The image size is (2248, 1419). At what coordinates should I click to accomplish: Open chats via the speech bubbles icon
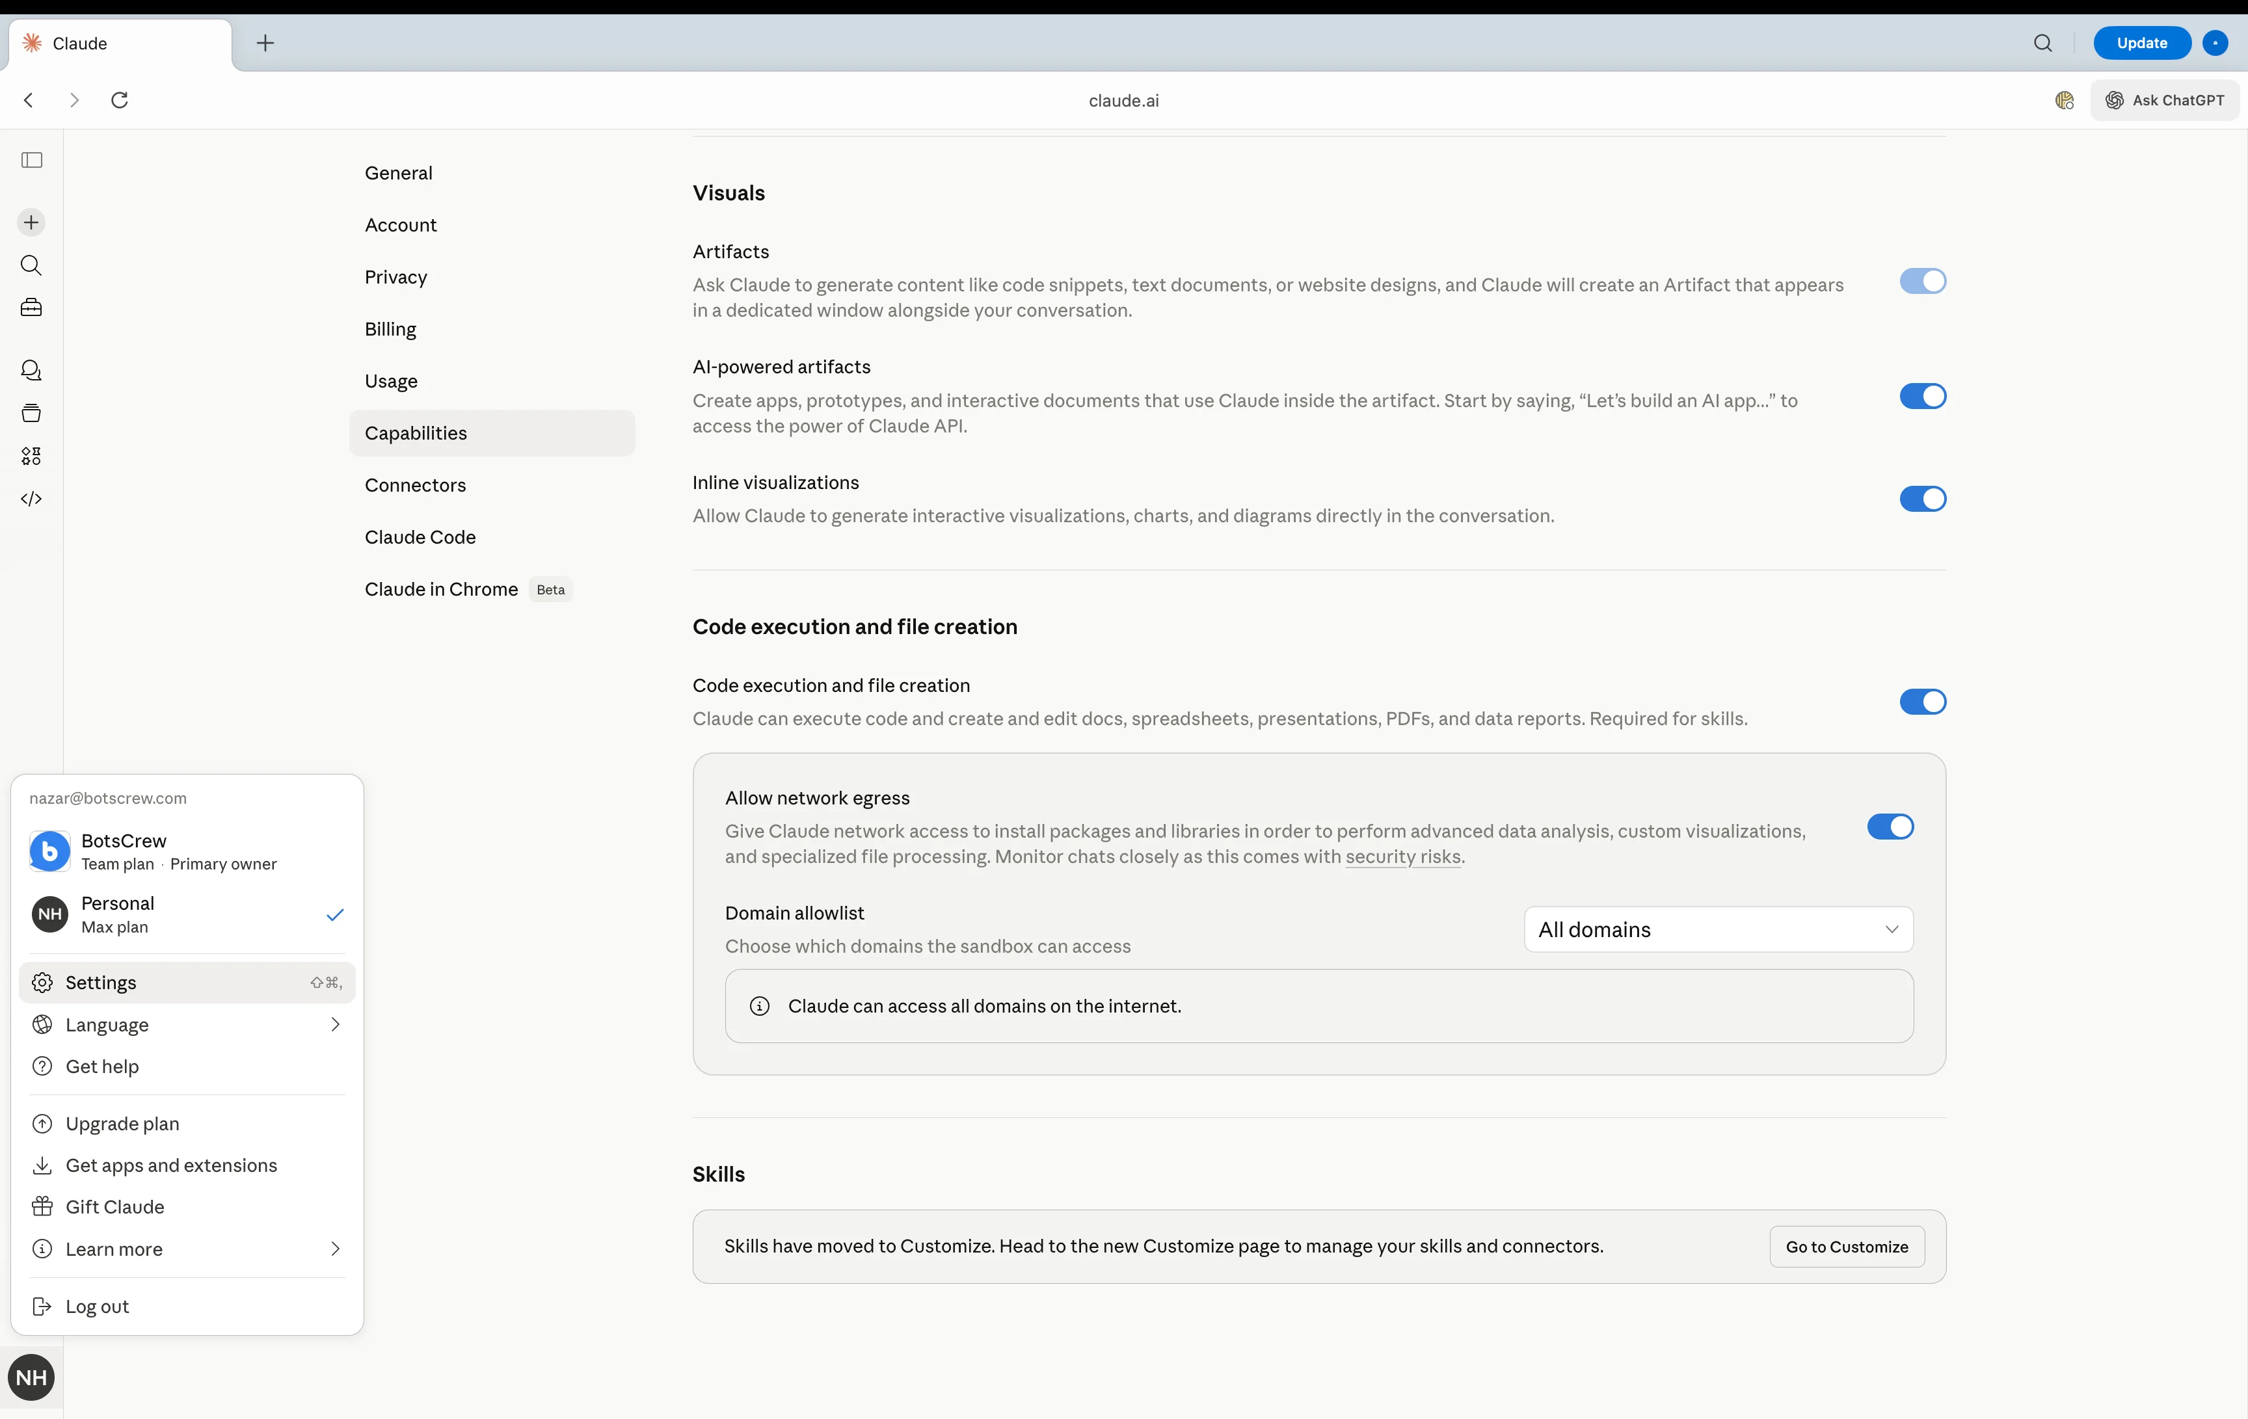(31, 371)
